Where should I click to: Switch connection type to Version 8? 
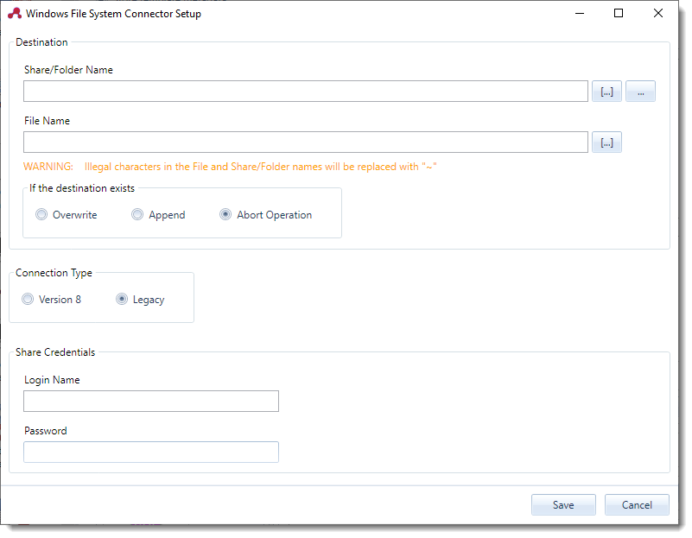tap(29, 300)
